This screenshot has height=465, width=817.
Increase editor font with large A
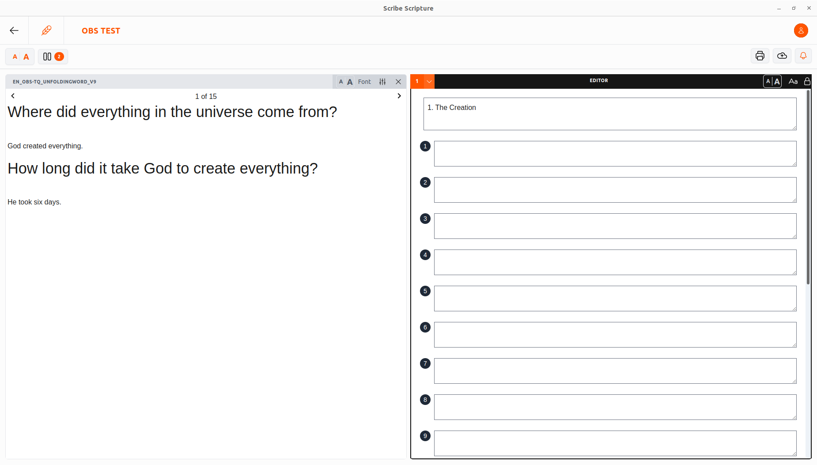[x=777, y=81]
